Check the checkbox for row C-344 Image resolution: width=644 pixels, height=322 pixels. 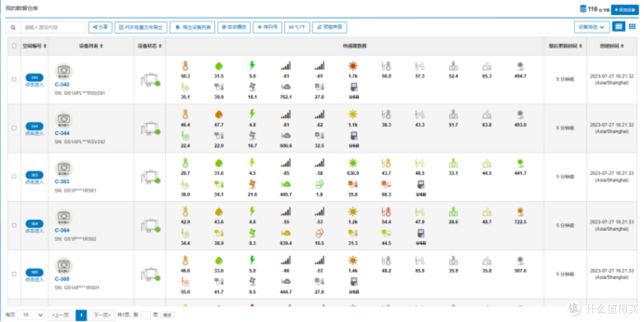(14, 128)
